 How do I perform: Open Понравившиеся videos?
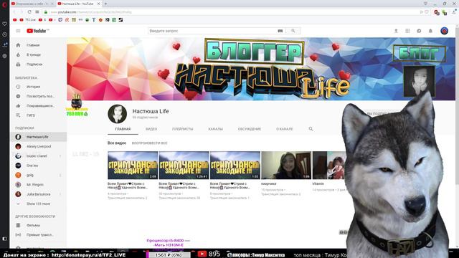tap(38, 106)
